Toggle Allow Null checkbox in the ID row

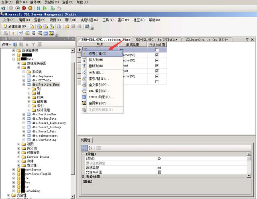click(157, 50)
